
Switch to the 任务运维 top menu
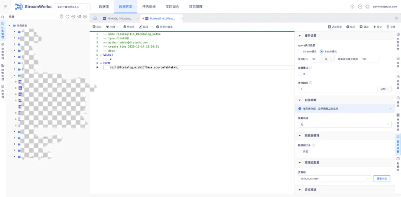149,7
